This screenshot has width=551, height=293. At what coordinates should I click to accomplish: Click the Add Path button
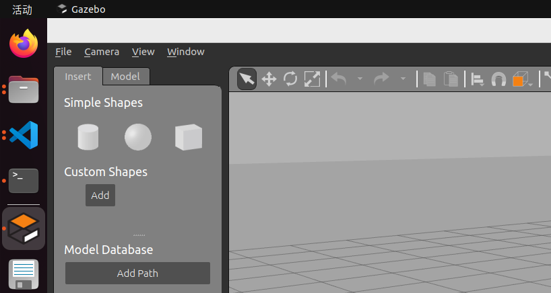pos(137,274)
